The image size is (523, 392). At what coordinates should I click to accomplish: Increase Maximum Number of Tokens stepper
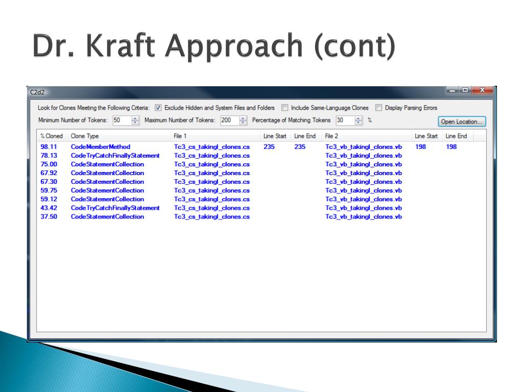pos(243,118)
